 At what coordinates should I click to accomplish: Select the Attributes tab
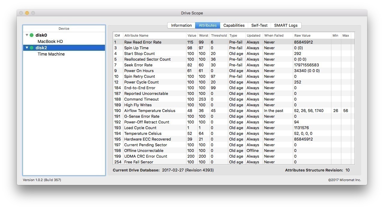[x=207, y=26]
